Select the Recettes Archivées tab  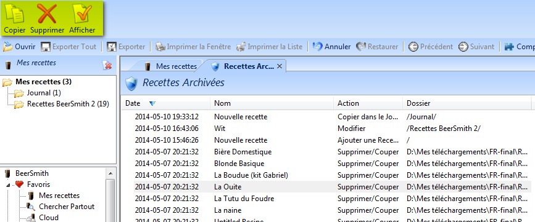tap(243, 66)
